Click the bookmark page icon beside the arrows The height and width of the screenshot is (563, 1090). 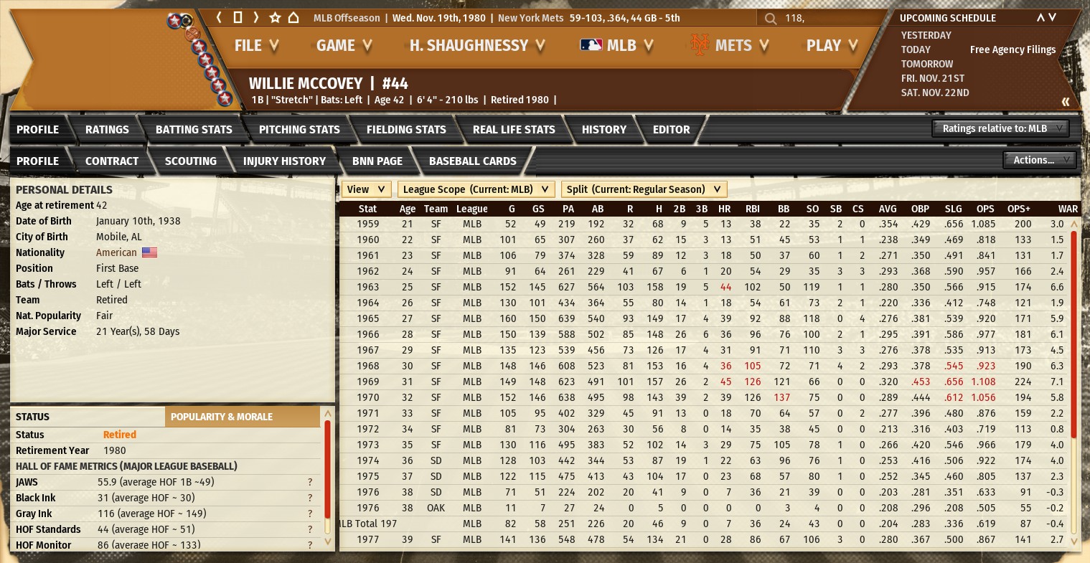[238, 17]
